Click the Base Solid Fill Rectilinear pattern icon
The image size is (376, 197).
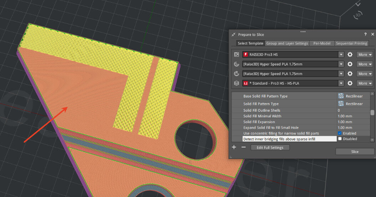coord(341,96)
